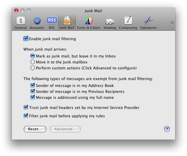Screen dimensions: 187x156
Task: Open Fonts & Colors preferences
Action: (88, 23)
